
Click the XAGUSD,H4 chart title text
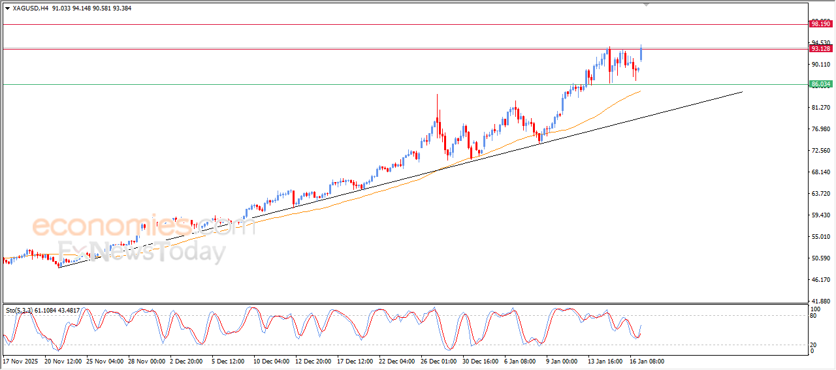click(x=31, y=8)
